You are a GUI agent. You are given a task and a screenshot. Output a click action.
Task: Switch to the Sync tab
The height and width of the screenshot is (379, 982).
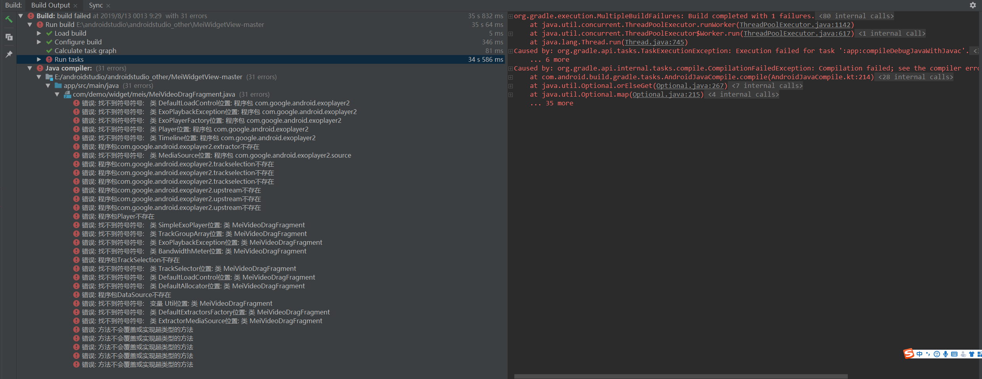tap(95, 5)
